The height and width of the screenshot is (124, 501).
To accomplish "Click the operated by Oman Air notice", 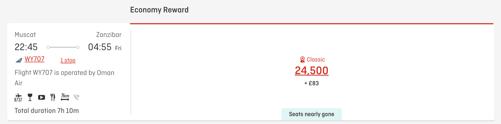I will pyautogui.click(x=65, y=78).
